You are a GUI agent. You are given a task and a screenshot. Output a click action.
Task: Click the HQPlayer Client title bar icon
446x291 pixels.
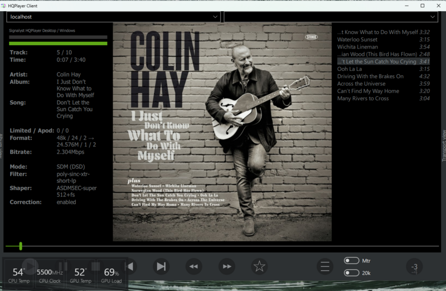[x=5, y=5]
